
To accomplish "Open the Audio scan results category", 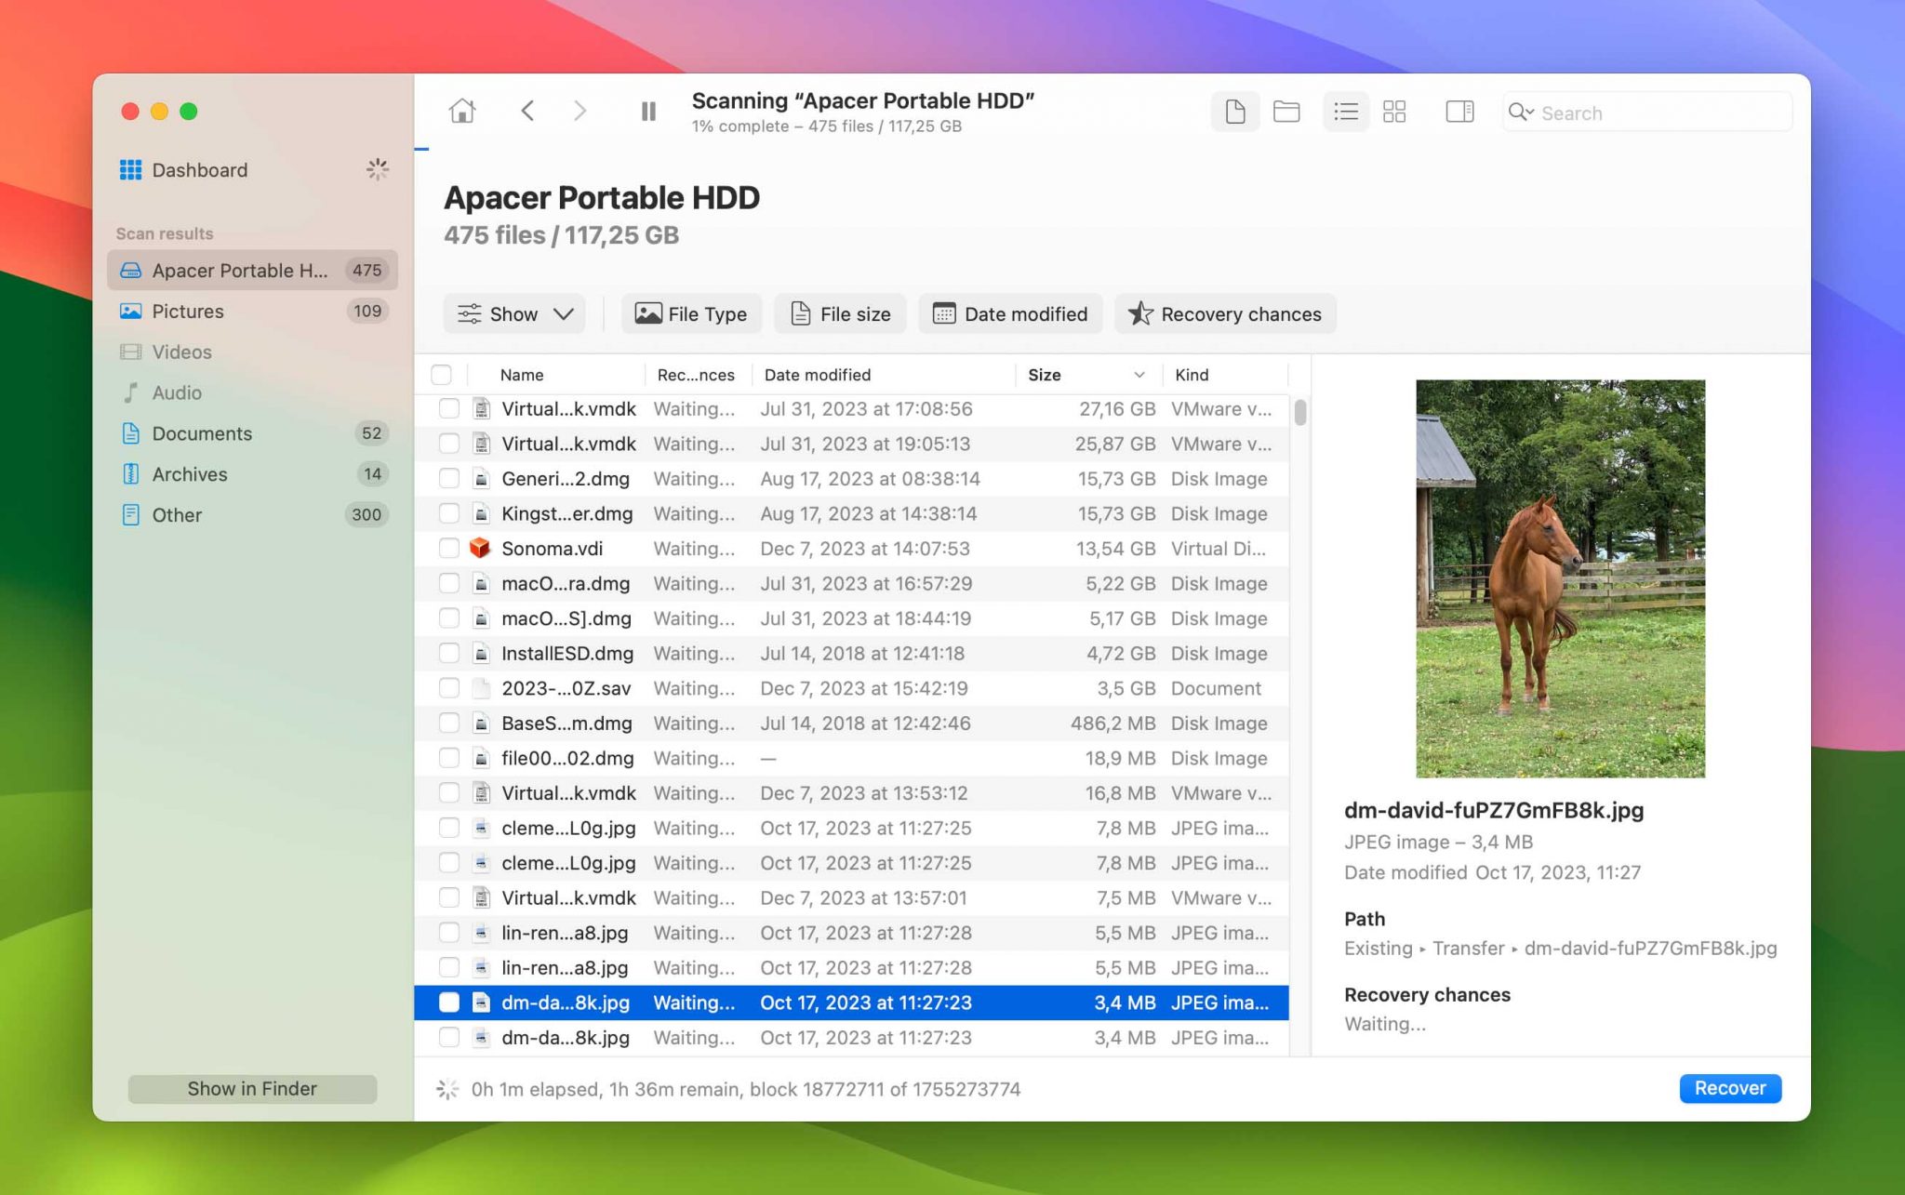I will (176, 392).
